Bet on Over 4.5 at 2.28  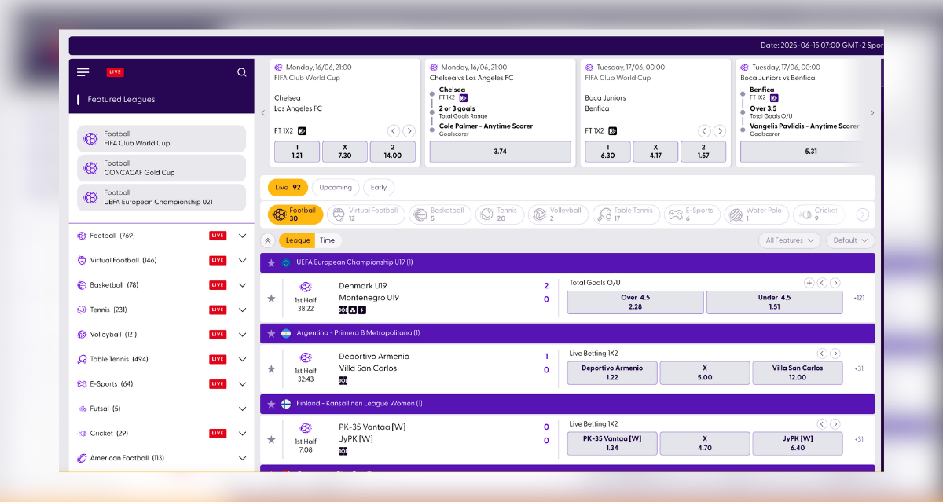(x=635, y=302)
